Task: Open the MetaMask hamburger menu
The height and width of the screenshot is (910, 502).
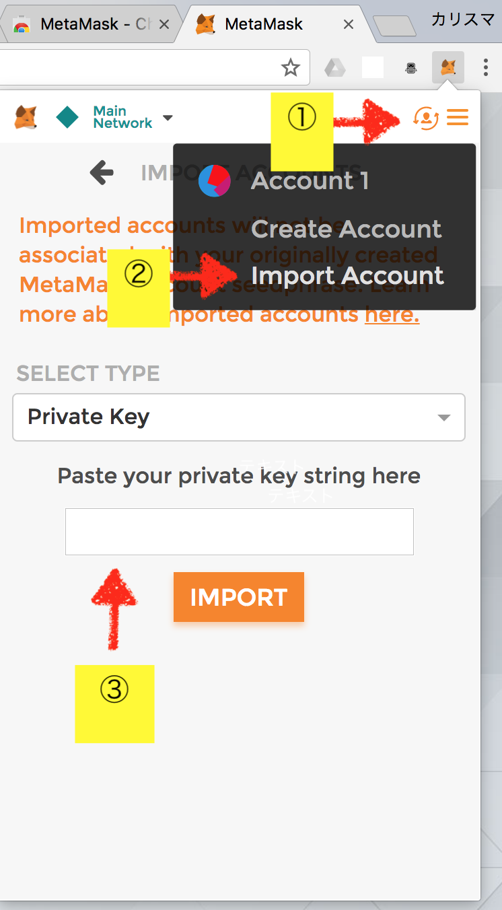Action: click(x=458, y=116)
